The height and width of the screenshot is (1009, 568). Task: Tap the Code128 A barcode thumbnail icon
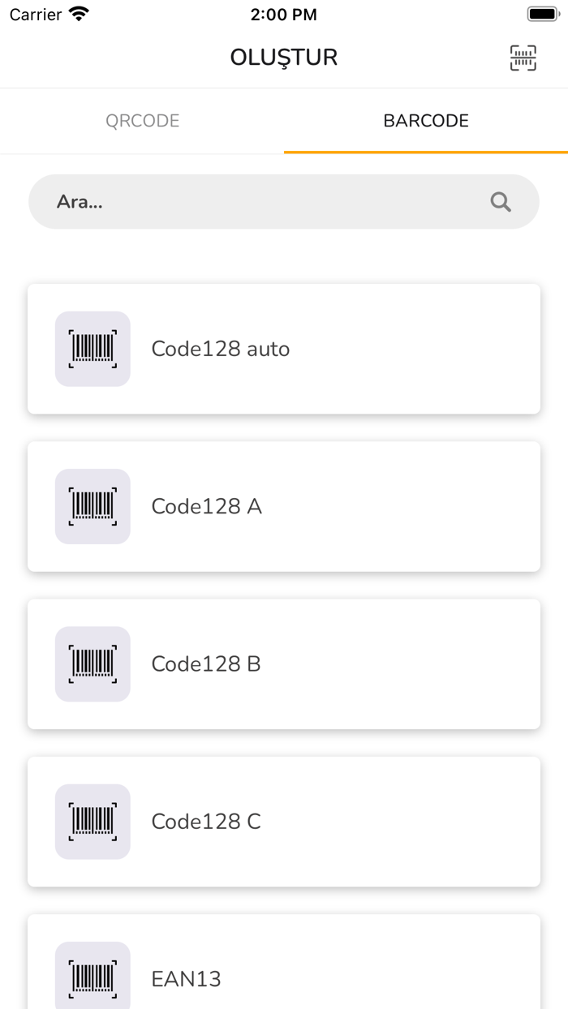93,506
